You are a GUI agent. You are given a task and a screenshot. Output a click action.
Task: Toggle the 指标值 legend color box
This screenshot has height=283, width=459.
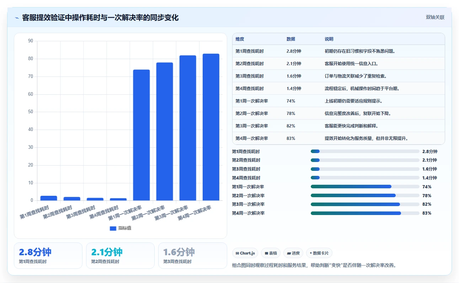(113, 228)
